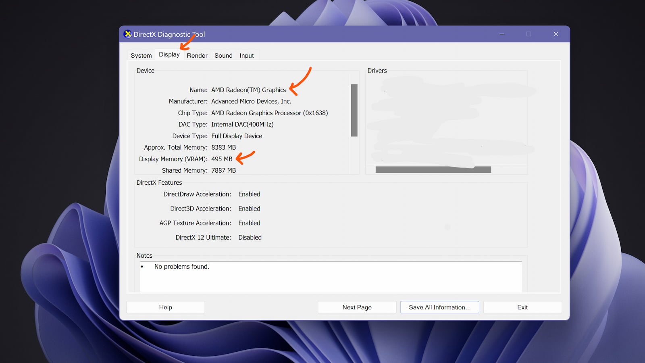Click the Next Page button
This screenshot has width=645, height=363.
(357, 307)
